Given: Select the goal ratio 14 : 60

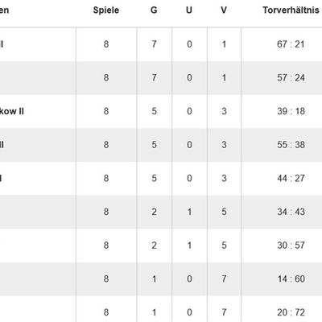Looking at the screenshot, I should pos(291,279).
